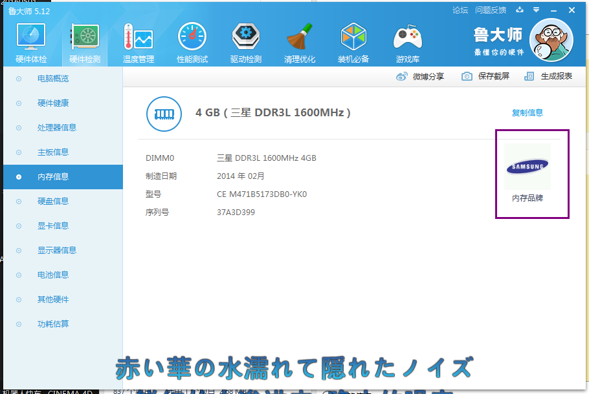Open the 问题反馈 feedback link

(491, 10)
